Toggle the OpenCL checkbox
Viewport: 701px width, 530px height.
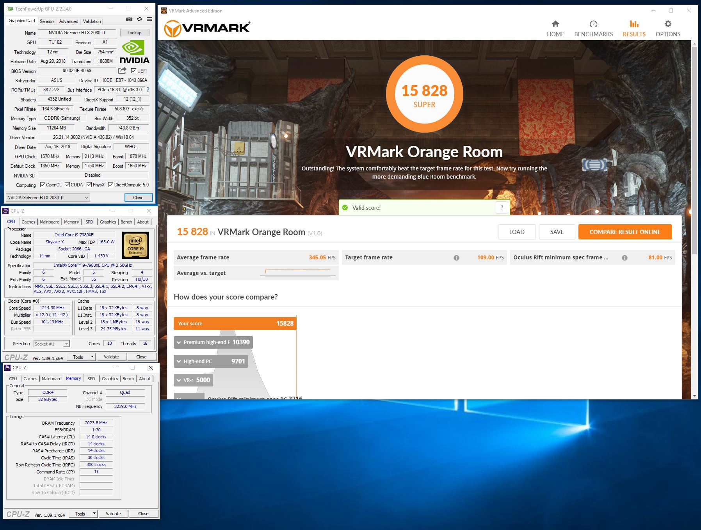(x=43, y=185)
